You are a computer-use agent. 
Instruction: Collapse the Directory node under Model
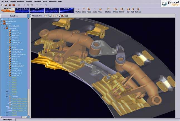4,28
